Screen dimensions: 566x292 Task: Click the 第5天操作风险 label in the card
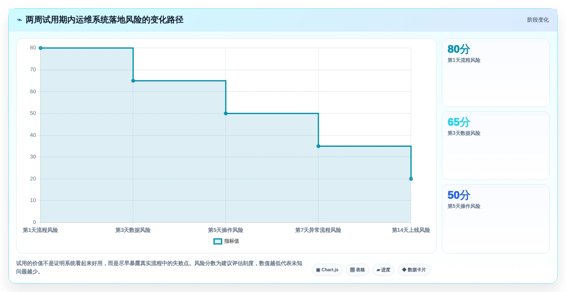[x=464, y=207]
